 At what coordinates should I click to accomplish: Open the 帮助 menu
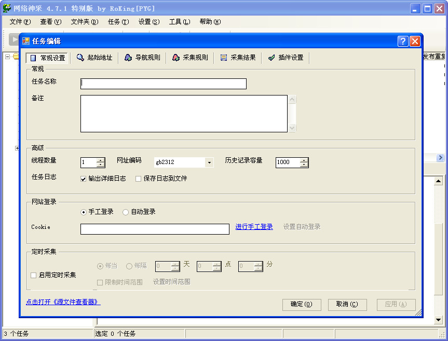point(210,22)
